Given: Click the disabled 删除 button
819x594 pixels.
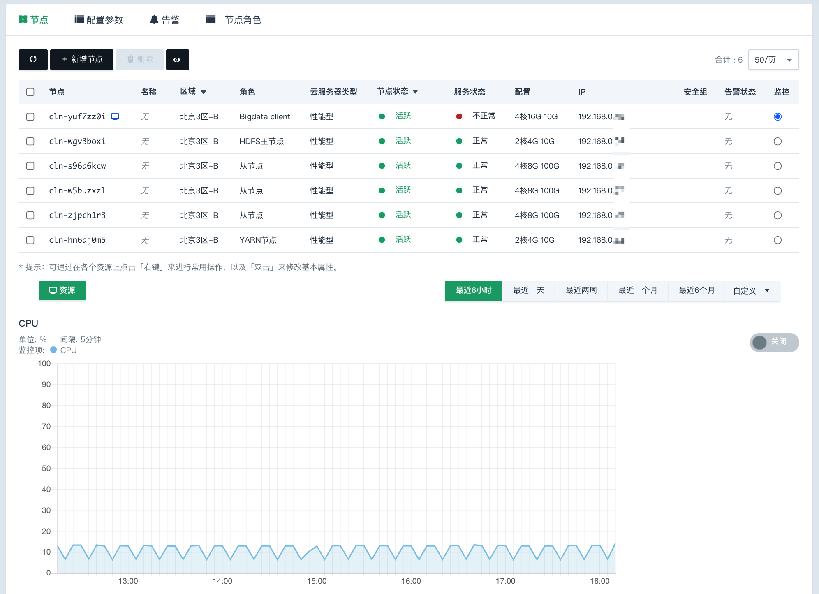Looking at the screenshot, I should 140,60.
